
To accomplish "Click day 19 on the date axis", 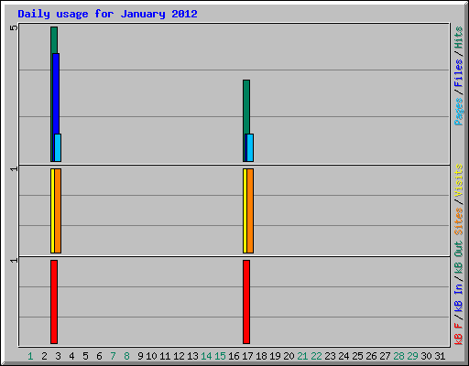I will (x=275, y=356).
